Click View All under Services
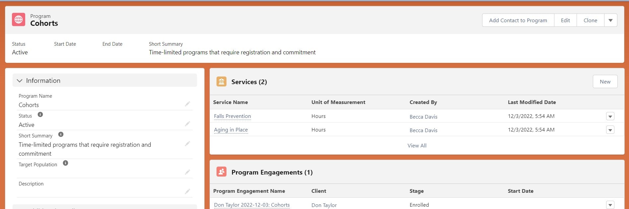The height and width of the screenshot is (209, 629). pos(417,145)
